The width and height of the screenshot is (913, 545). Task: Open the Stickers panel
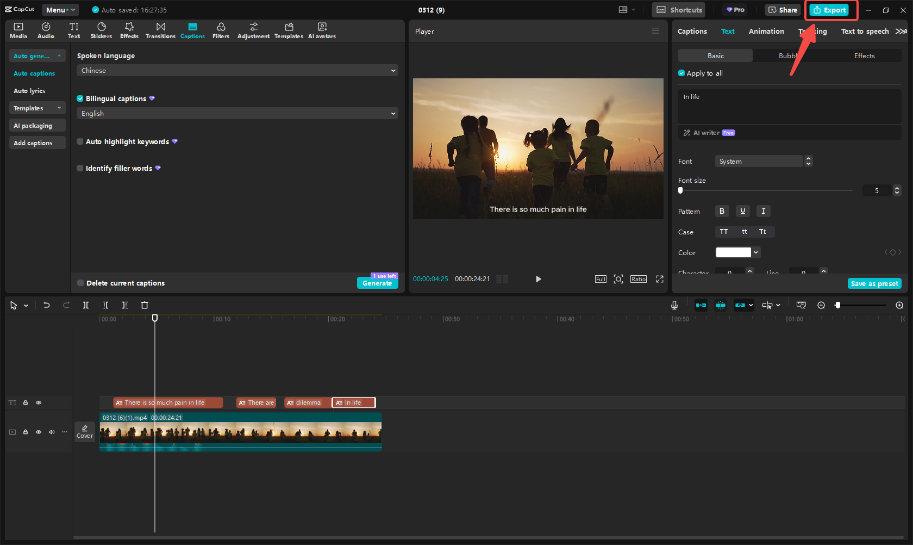(101, 30)
